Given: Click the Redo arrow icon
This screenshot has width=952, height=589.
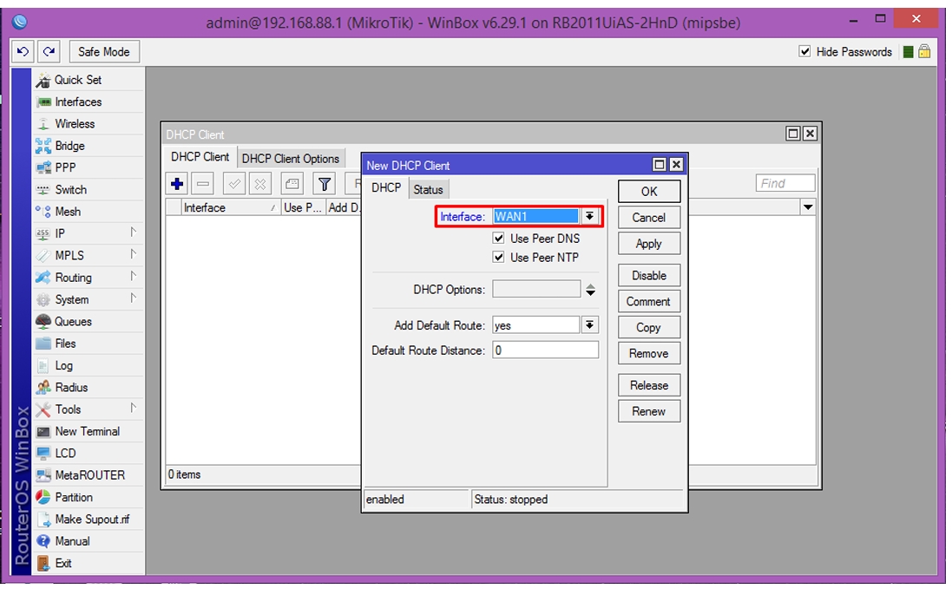Looking at the screenshot, I should click(x=49, y=52).
